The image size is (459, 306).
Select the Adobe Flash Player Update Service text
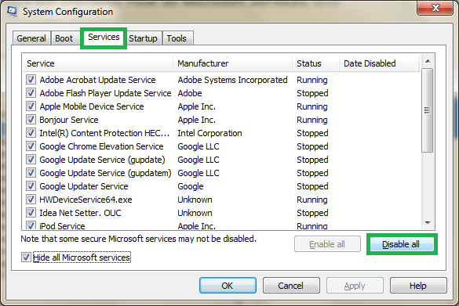tap(105, 93)
